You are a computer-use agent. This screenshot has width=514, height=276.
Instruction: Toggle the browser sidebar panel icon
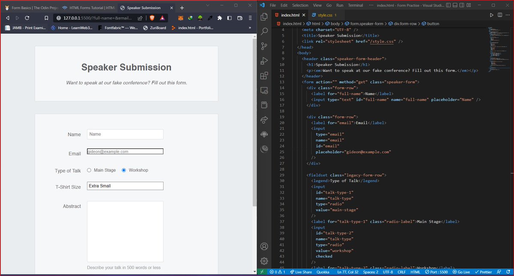coord(230,18)
